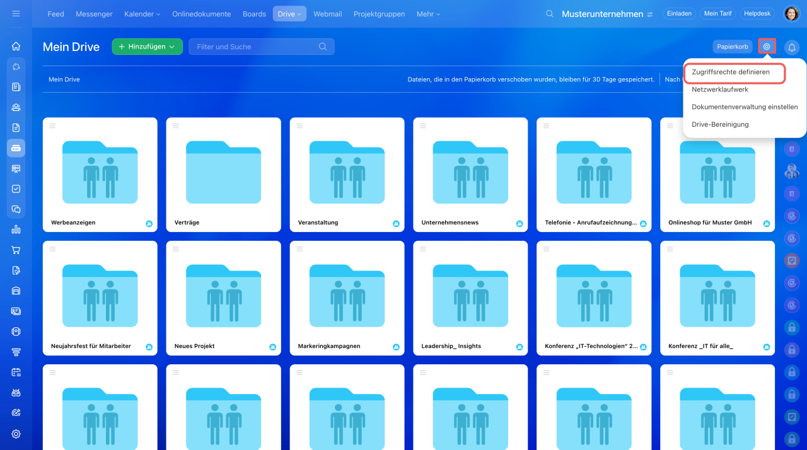Go to the home icon in sidebar
The image size is (807, 450).
16,46
